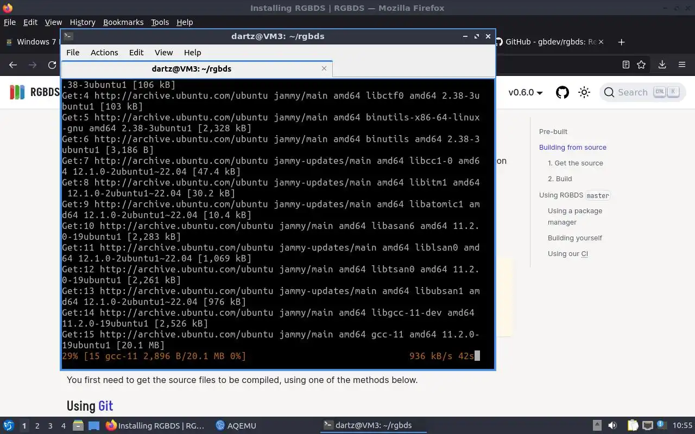The image size is (695, 434).
Task: Click the show desktop taskbar icon
Action: click(94, 425)
